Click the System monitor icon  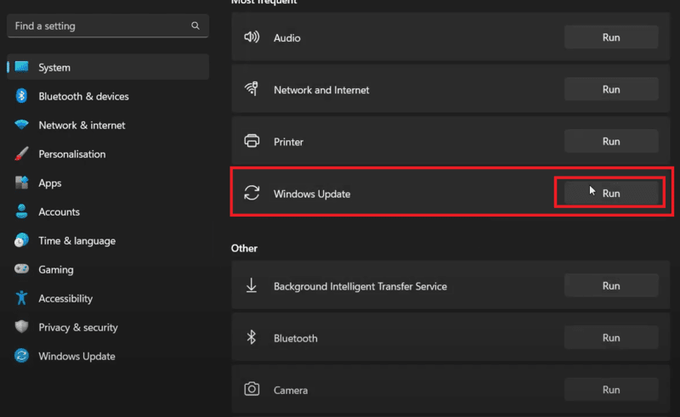tap(21, 67)
